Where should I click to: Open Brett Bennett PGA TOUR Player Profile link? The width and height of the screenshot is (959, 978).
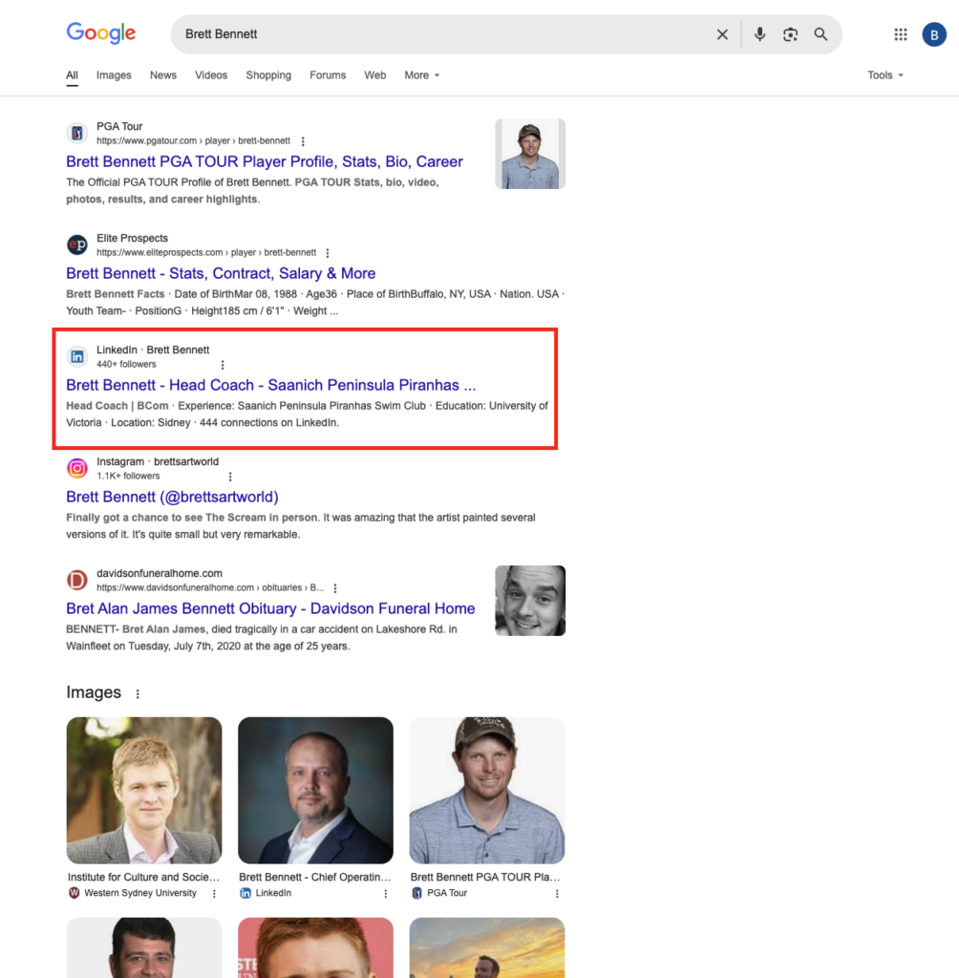265,162
